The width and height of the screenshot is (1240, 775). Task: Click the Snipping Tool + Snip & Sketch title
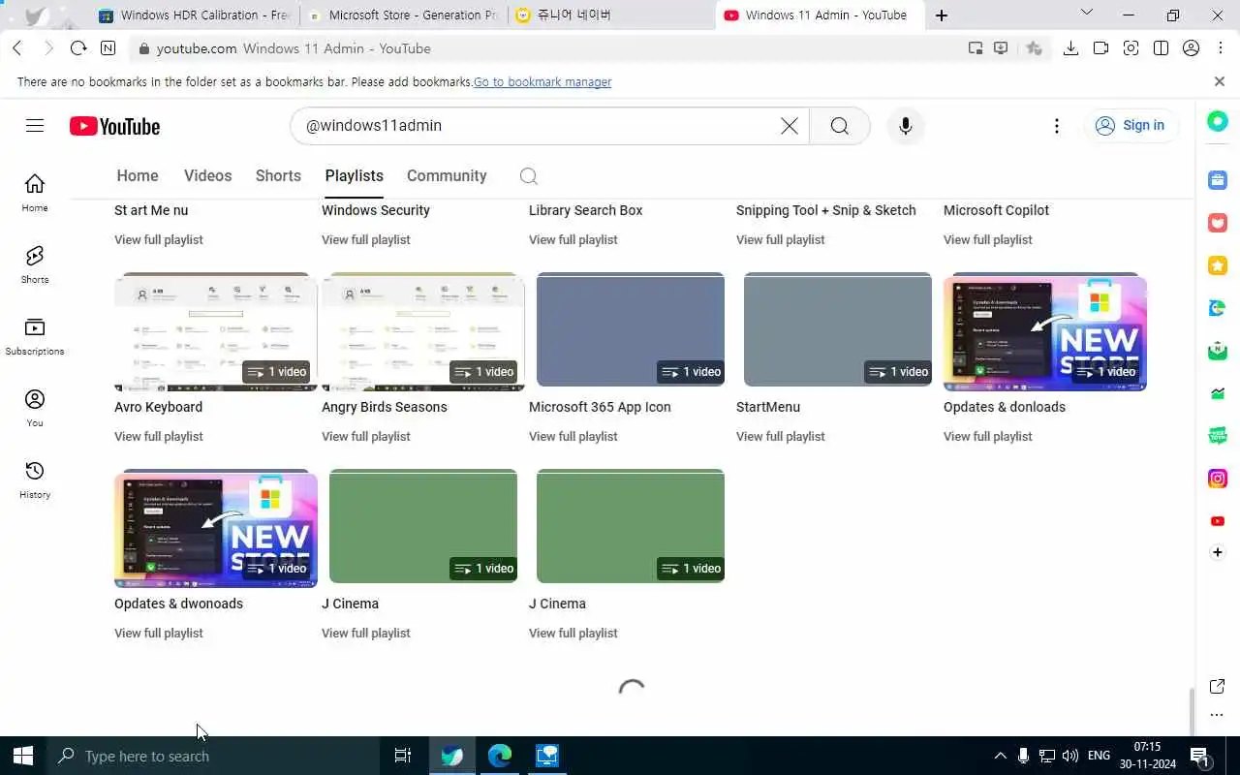tap(826, 210)
